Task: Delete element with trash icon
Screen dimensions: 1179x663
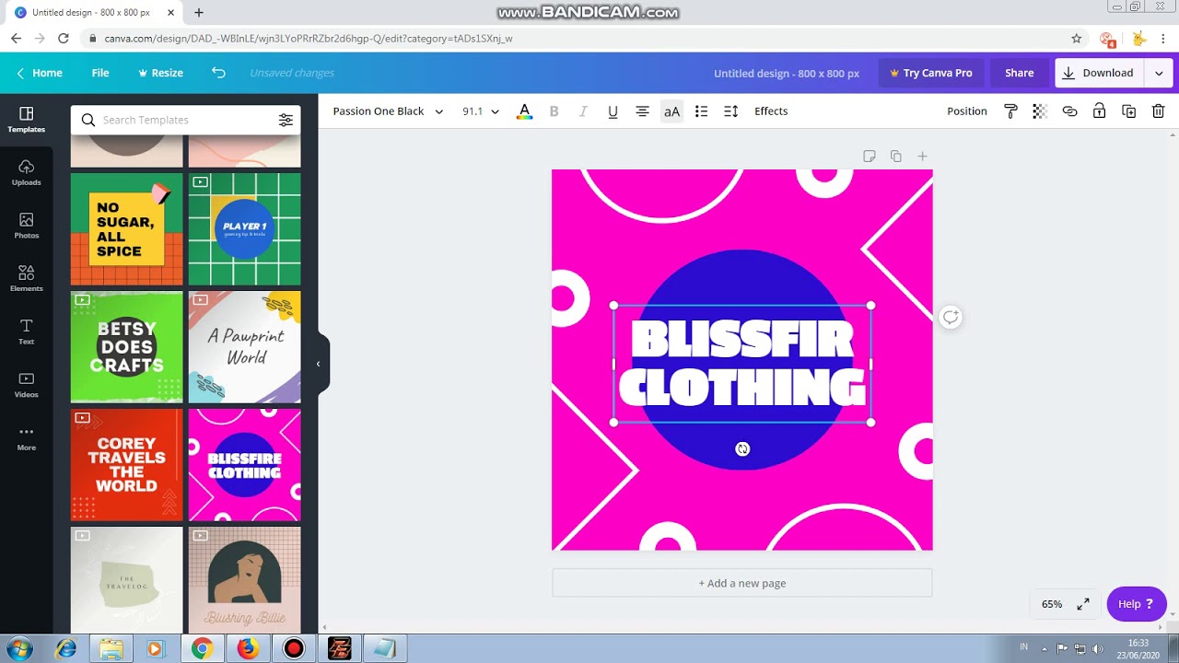Action: pos(1159,111)
